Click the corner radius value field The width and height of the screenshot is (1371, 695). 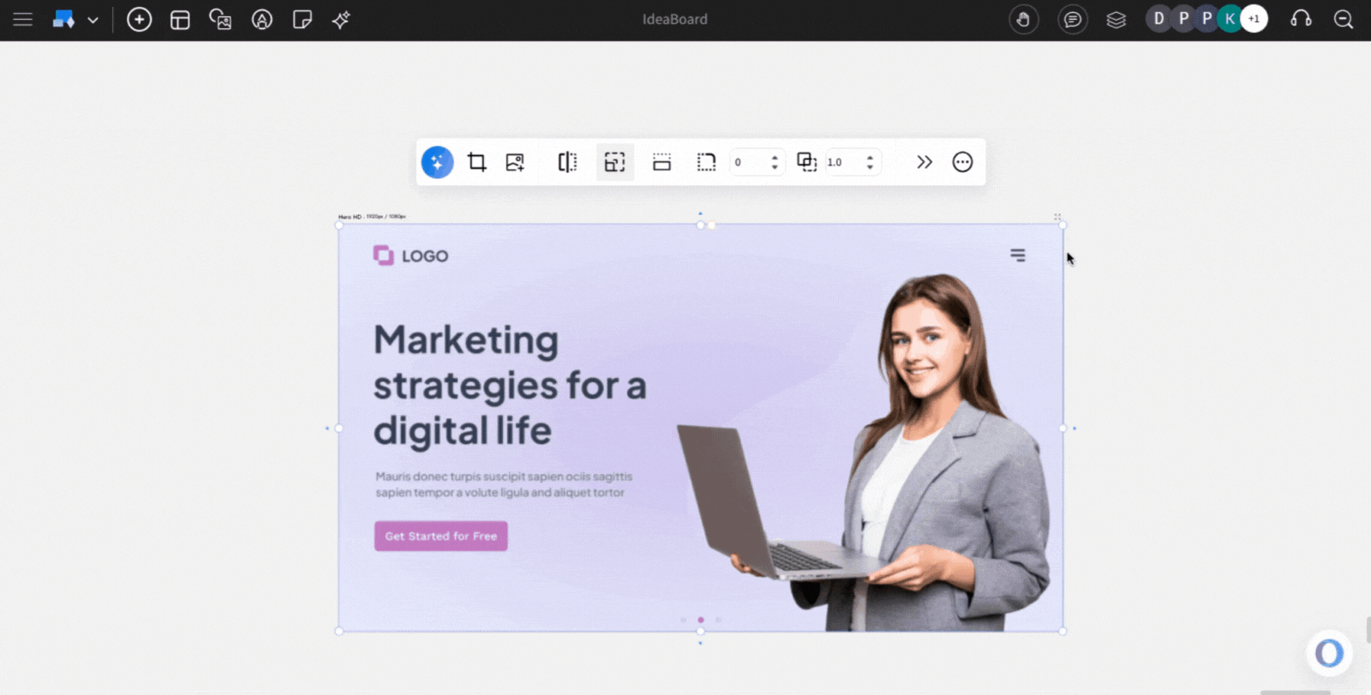click(x=748, y=162)
